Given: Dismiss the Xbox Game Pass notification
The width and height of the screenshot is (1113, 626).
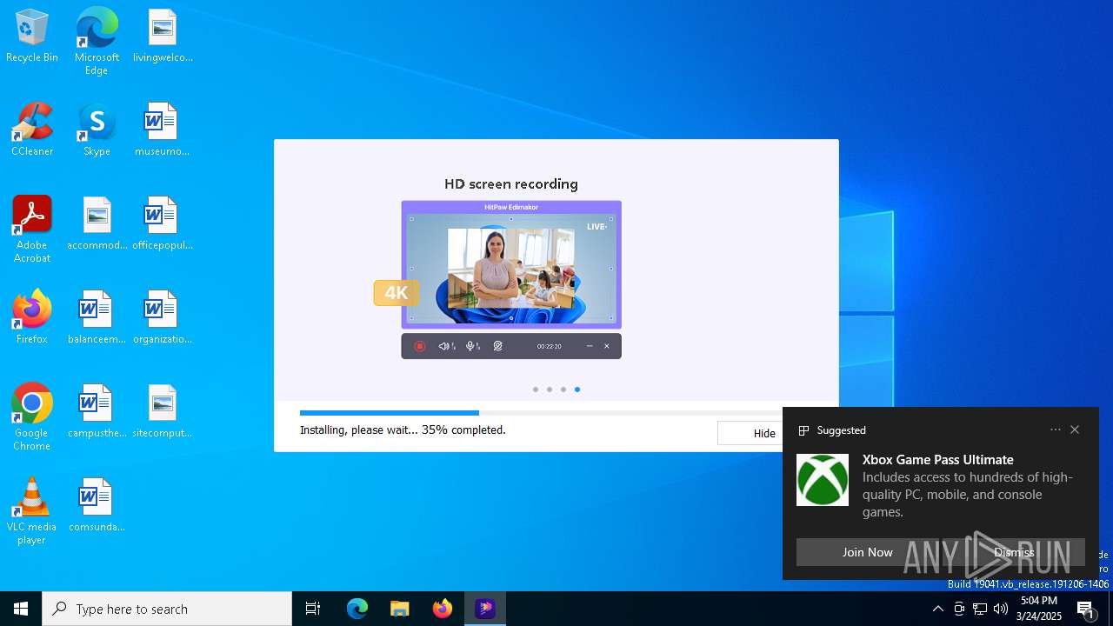Looking at the screenshot, I should pos(1014,552).
